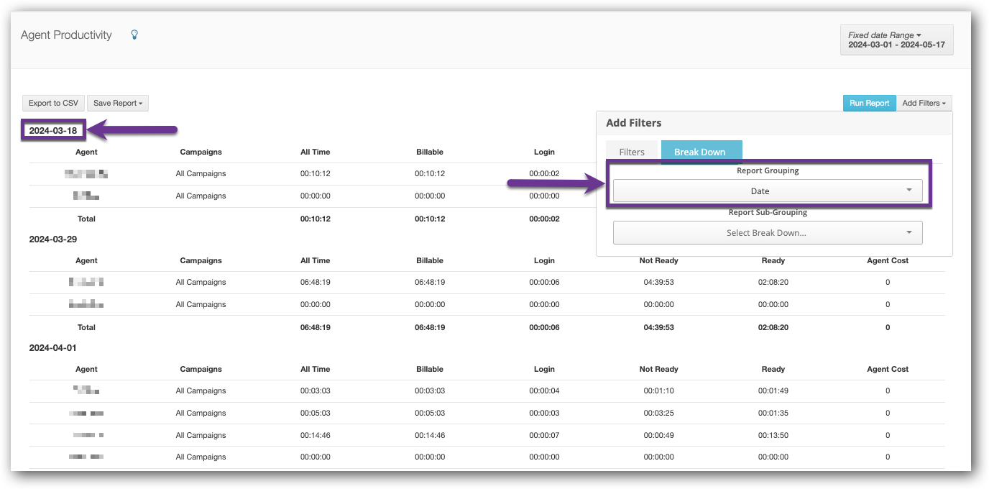Click the Agent Productivity page title
The width and height of the screenshot is (989, 489).
point(66,35)
